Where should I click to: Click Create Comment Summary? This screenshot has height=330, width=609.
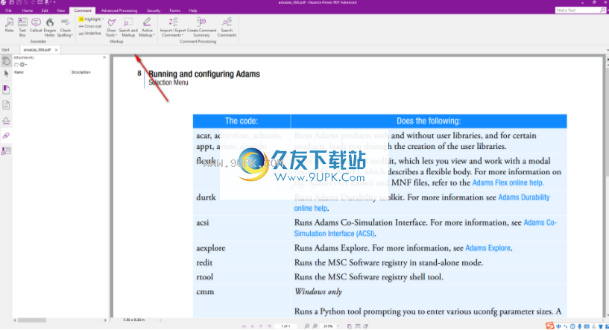click(x=201, y=26)
